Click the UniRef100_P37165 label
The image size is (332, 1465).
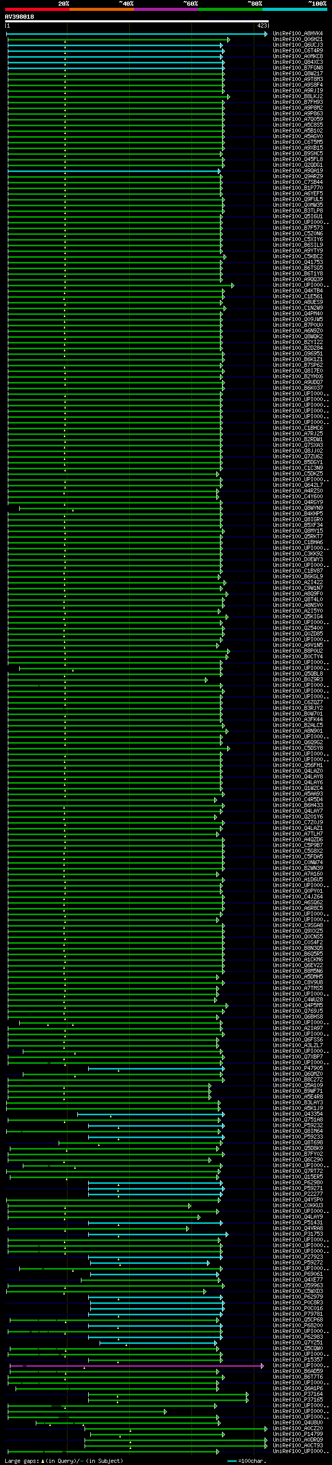click(298, 1400)
